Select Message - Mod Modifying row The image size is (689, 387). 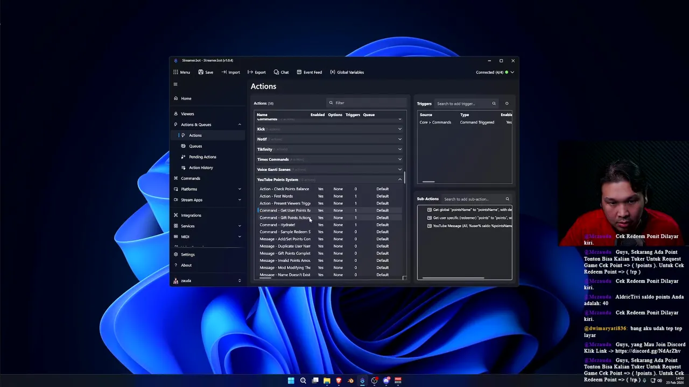[329, 268]
